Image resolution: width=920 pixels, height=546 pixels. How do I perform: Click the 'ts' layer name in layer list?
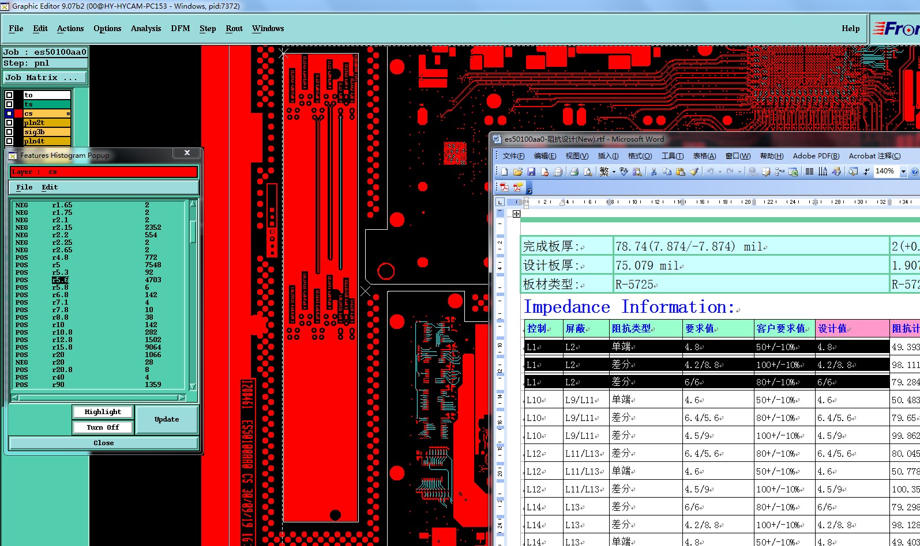(x=47, y=104)
